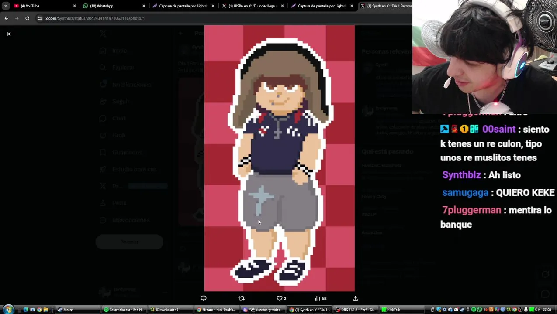
Task: Open the site info icon beside the URL
Action: pyautogui.click(x=40, y=18)
